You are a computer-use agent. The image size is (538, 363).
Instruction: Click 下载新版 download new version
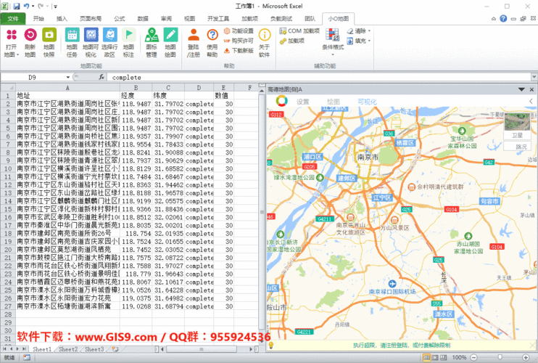(239, 51)
